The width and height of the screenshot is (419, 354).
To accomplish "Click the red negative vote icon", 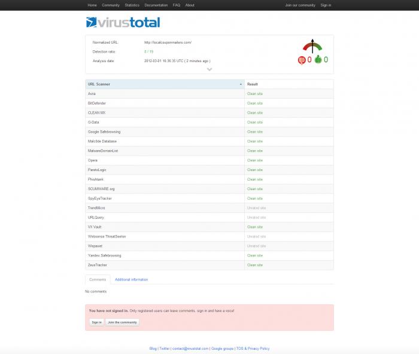I will (x=302, y=60).
